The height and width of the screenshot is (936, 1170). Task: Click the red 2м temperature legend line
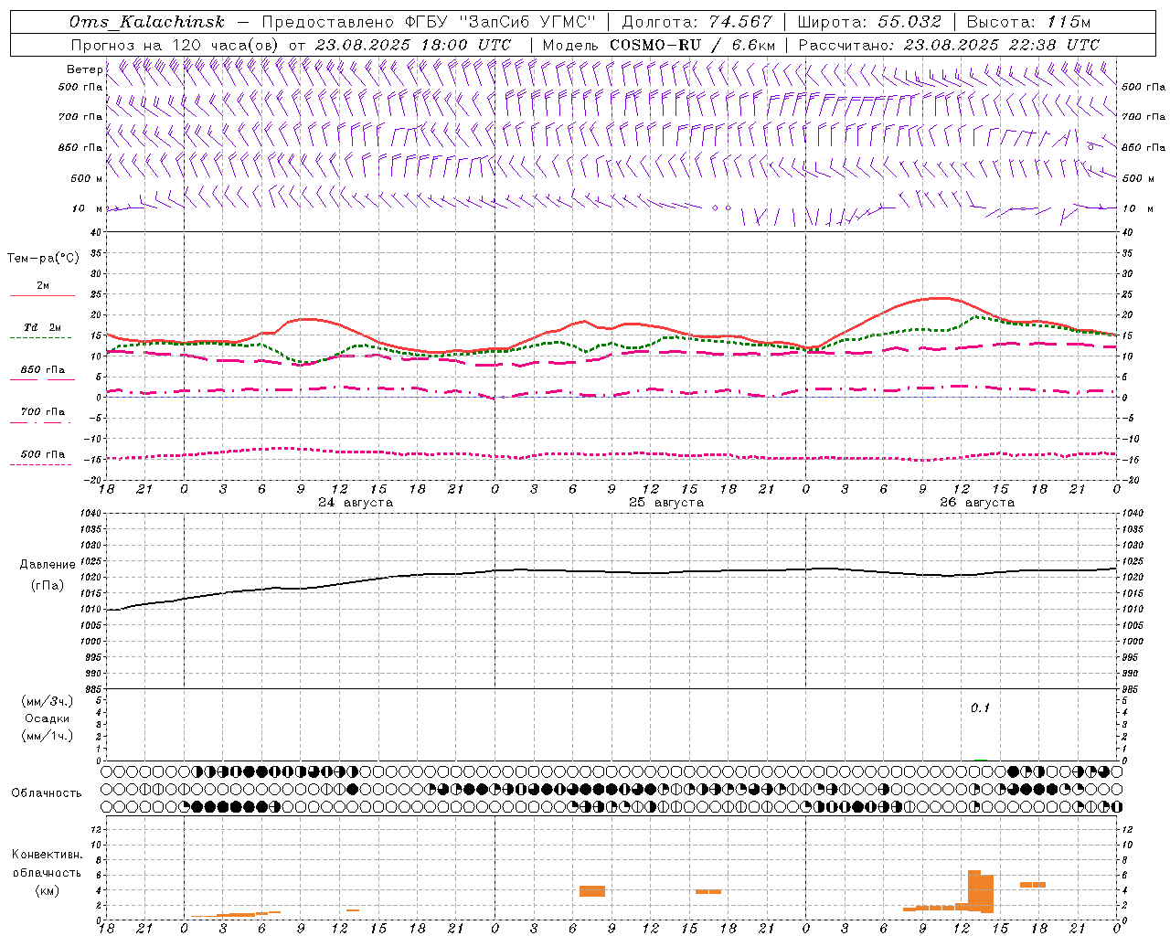tap(42, 295)
